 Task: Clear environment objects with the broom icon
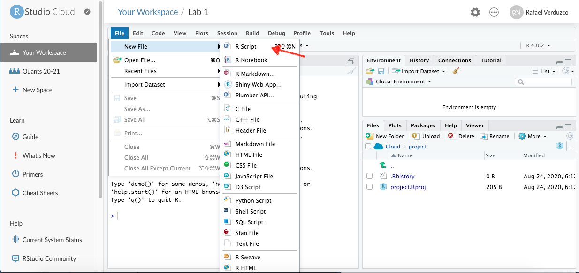pos(456,71)
